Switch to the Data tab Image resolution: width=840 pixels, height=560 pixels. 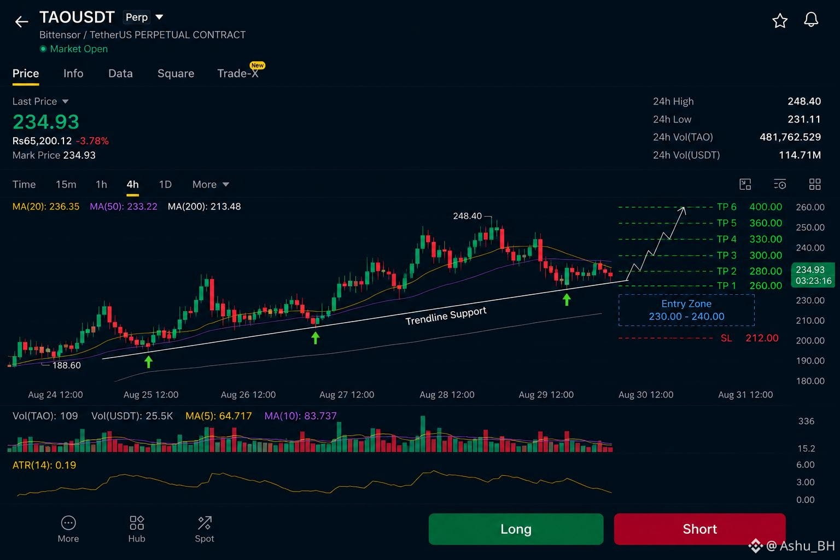tap(120, 73)
